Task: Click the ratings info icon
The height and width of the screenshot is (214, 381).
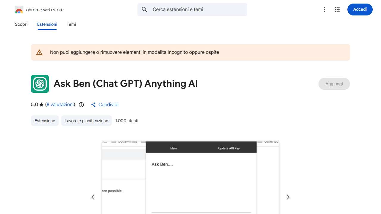Action: (x=81, y=105)
